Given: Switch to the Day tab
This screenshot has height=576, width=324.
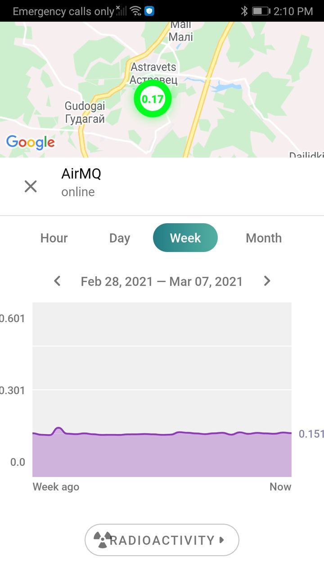Looking at the screenshot, I should [x=120, y=238].
